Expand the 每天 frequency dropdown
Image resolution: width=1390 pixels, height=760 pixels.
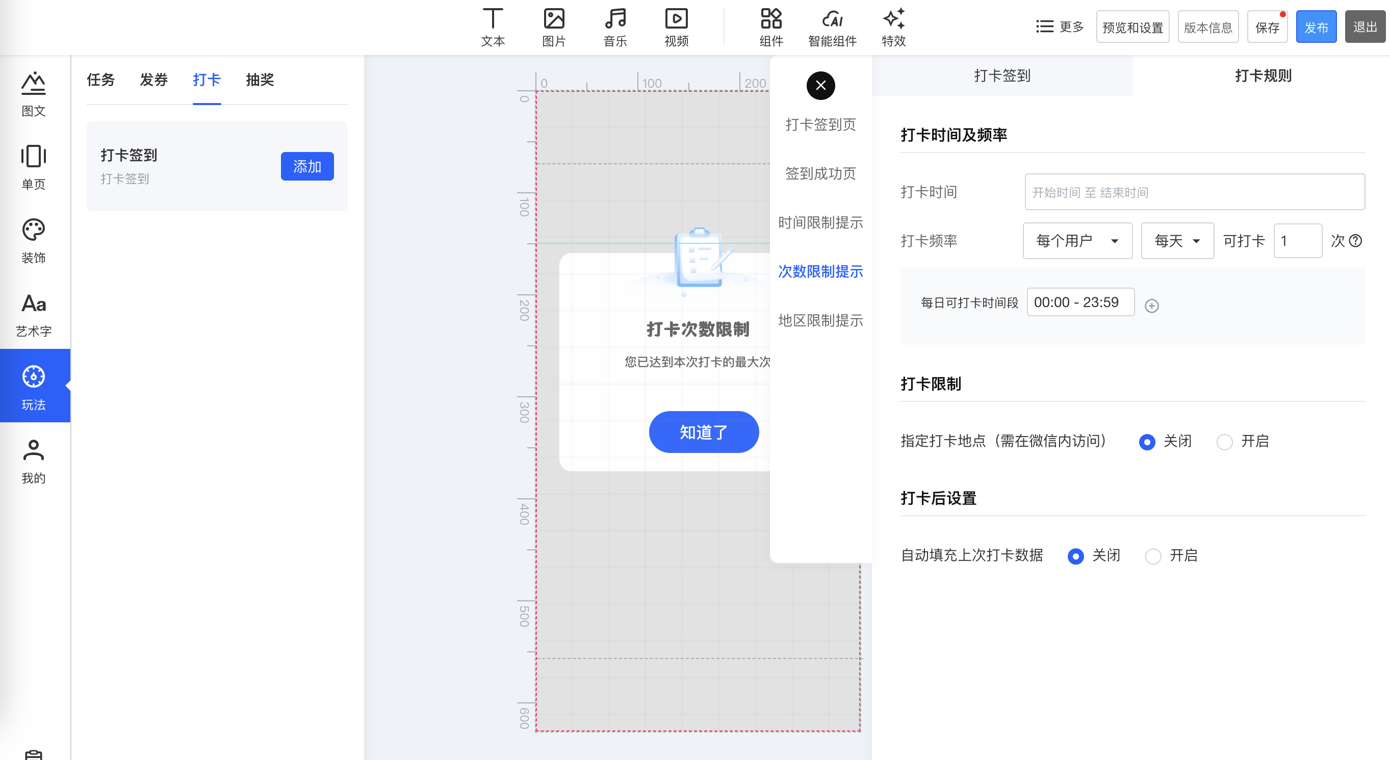[1177, 241]
